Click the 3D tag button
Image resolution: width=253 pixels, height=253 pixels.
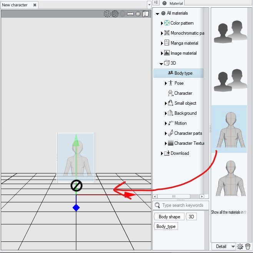coord(191,217)
